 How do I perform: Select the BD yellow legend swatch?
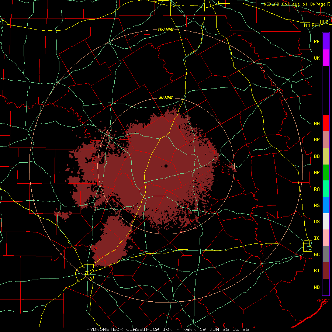click(326, 156)
